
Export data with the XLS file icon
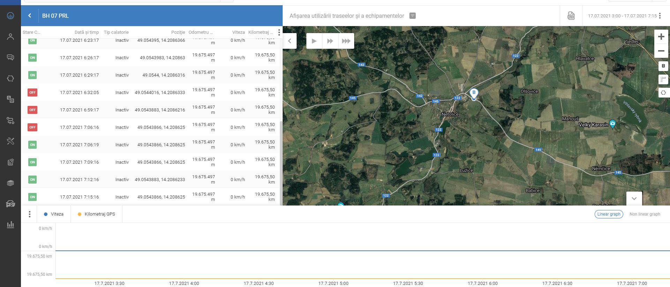[571, 16]
